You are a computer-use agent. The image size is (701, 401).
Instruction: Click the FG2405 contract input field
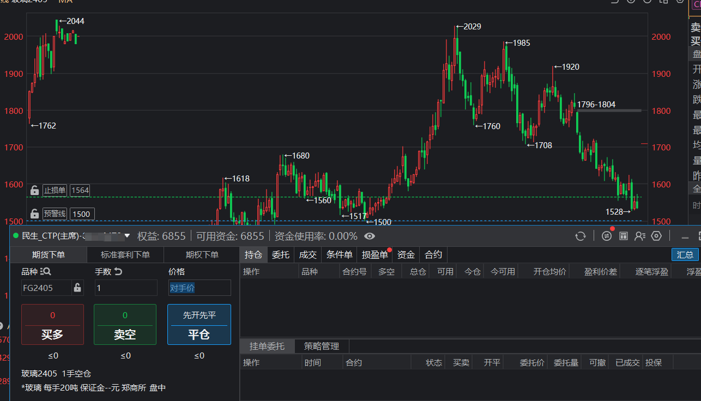[x=46, y=288]
